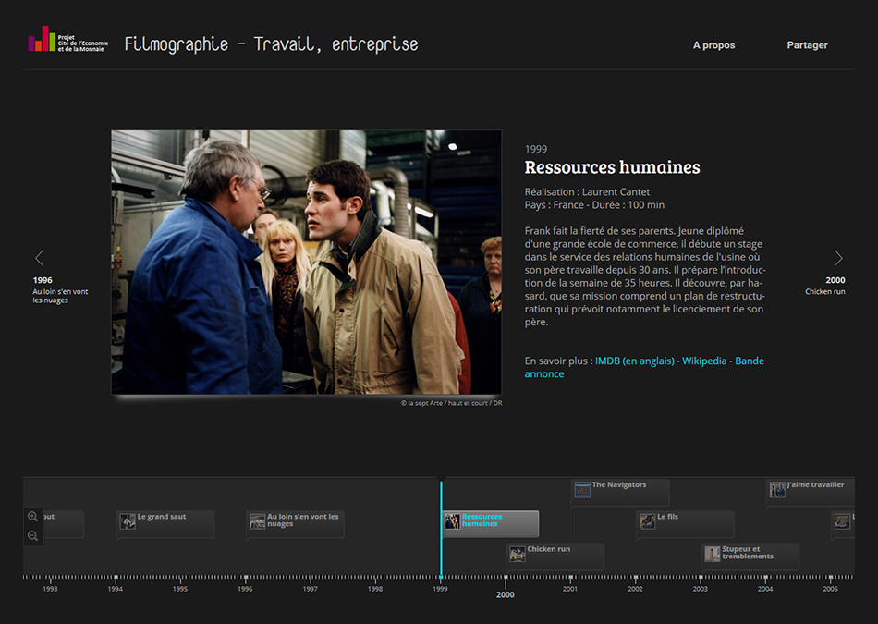878x624 pixels.
Task: Open the Partager menu
Action: point(807,45)
